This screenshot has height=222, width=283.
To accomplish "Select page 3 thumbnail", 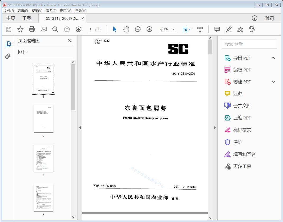I will [43, 158].
